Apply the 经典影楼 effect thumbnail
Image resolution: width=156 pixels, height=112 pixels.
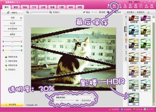134,19
